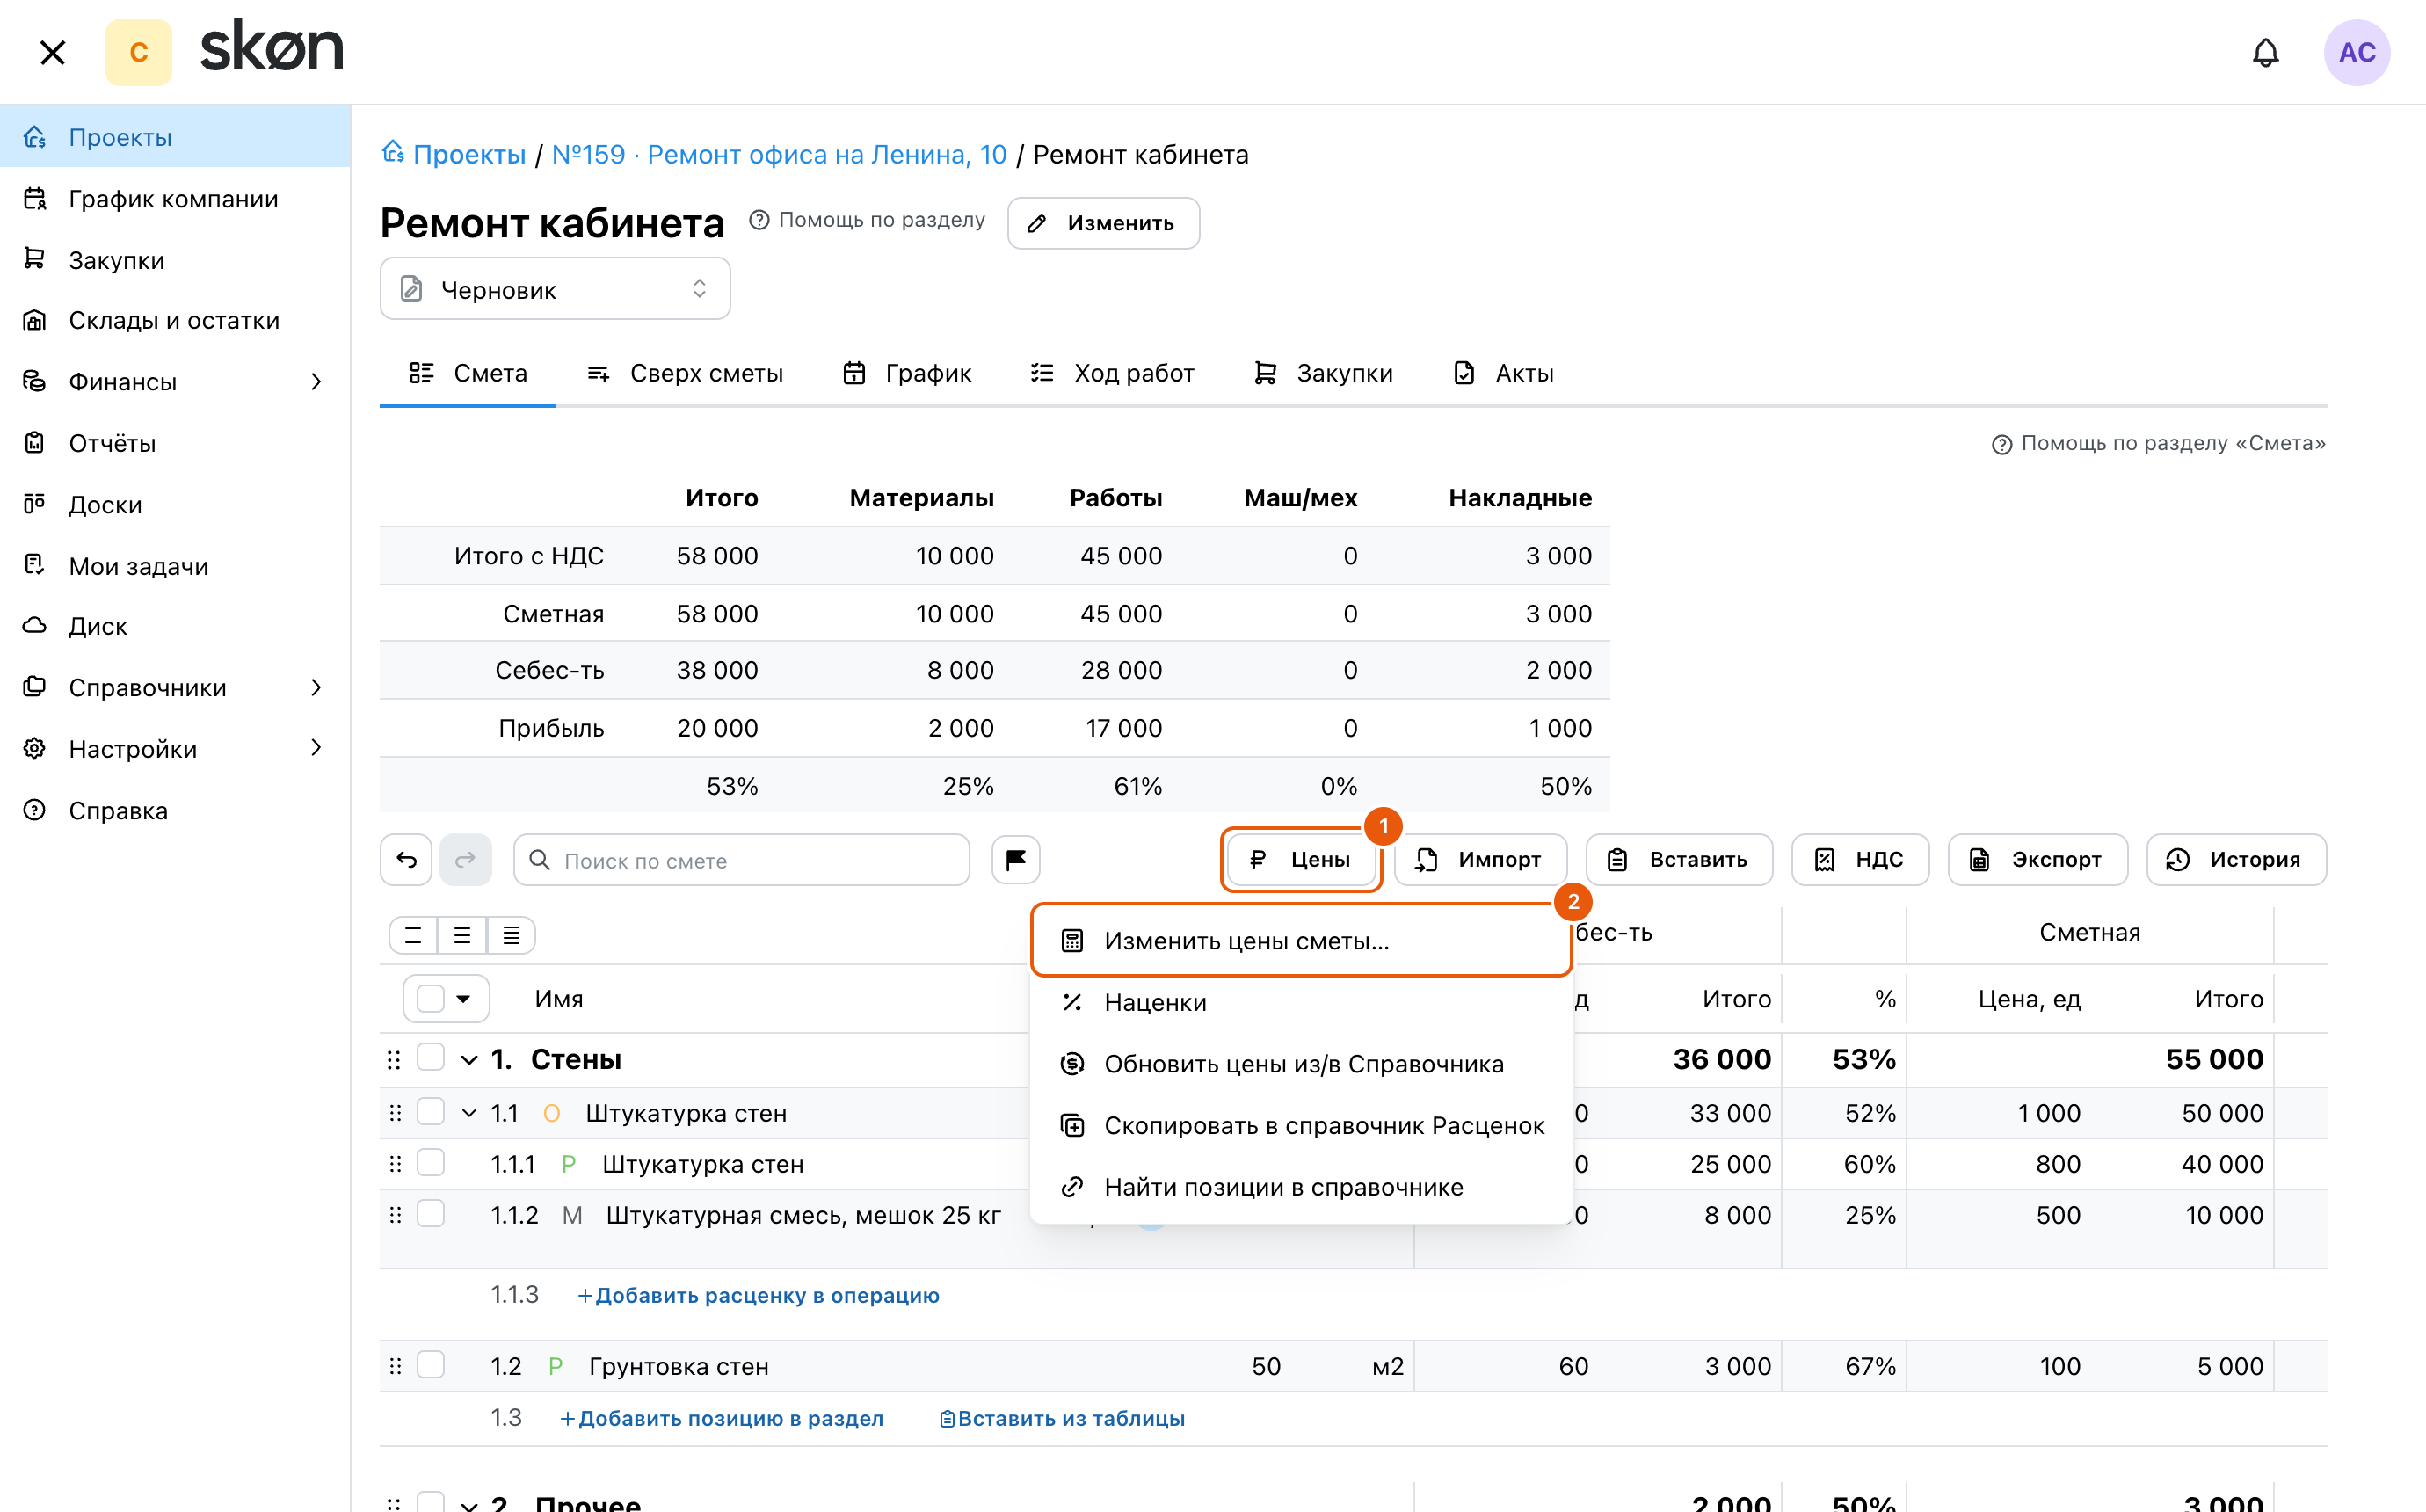Open Диск in the sidebar
Screen dimensions: 2426x1512
pyautogui.click(x=175, y=626)
